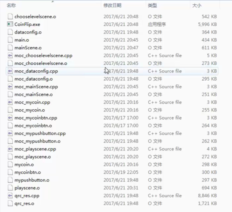Select the file named moc_mycoin.cpp

point(32,102)
